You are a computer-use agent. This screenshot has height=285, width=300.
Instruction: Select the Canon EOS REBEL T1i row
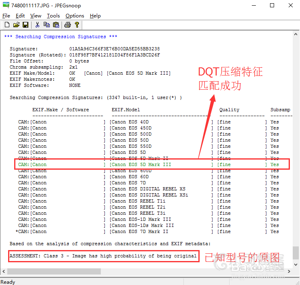(x=148, y=201)
